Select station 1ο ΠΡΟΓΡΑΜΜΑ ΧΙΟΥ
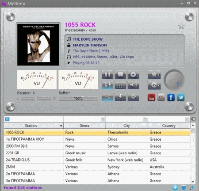 97,139
